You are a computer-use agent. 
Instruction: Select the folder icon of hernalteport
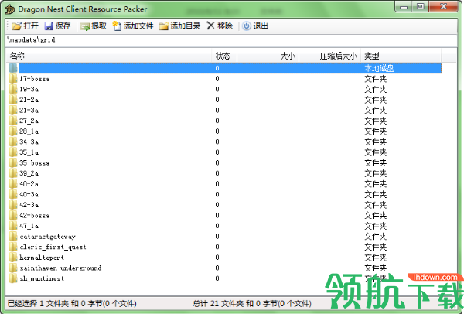tap(13, 258)
